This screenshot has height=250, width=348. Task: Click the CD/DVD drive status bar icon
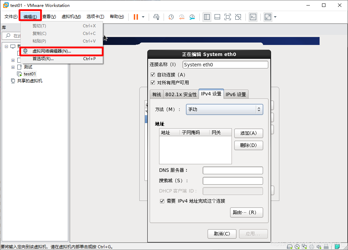pos(297,247)
